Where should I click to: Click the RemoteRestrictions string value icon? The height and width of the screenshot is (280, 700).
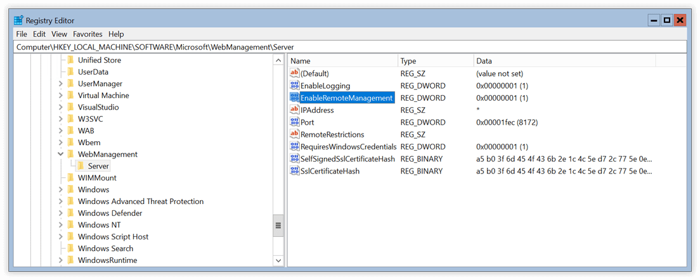pyautogui.click(x=295, y=134)
